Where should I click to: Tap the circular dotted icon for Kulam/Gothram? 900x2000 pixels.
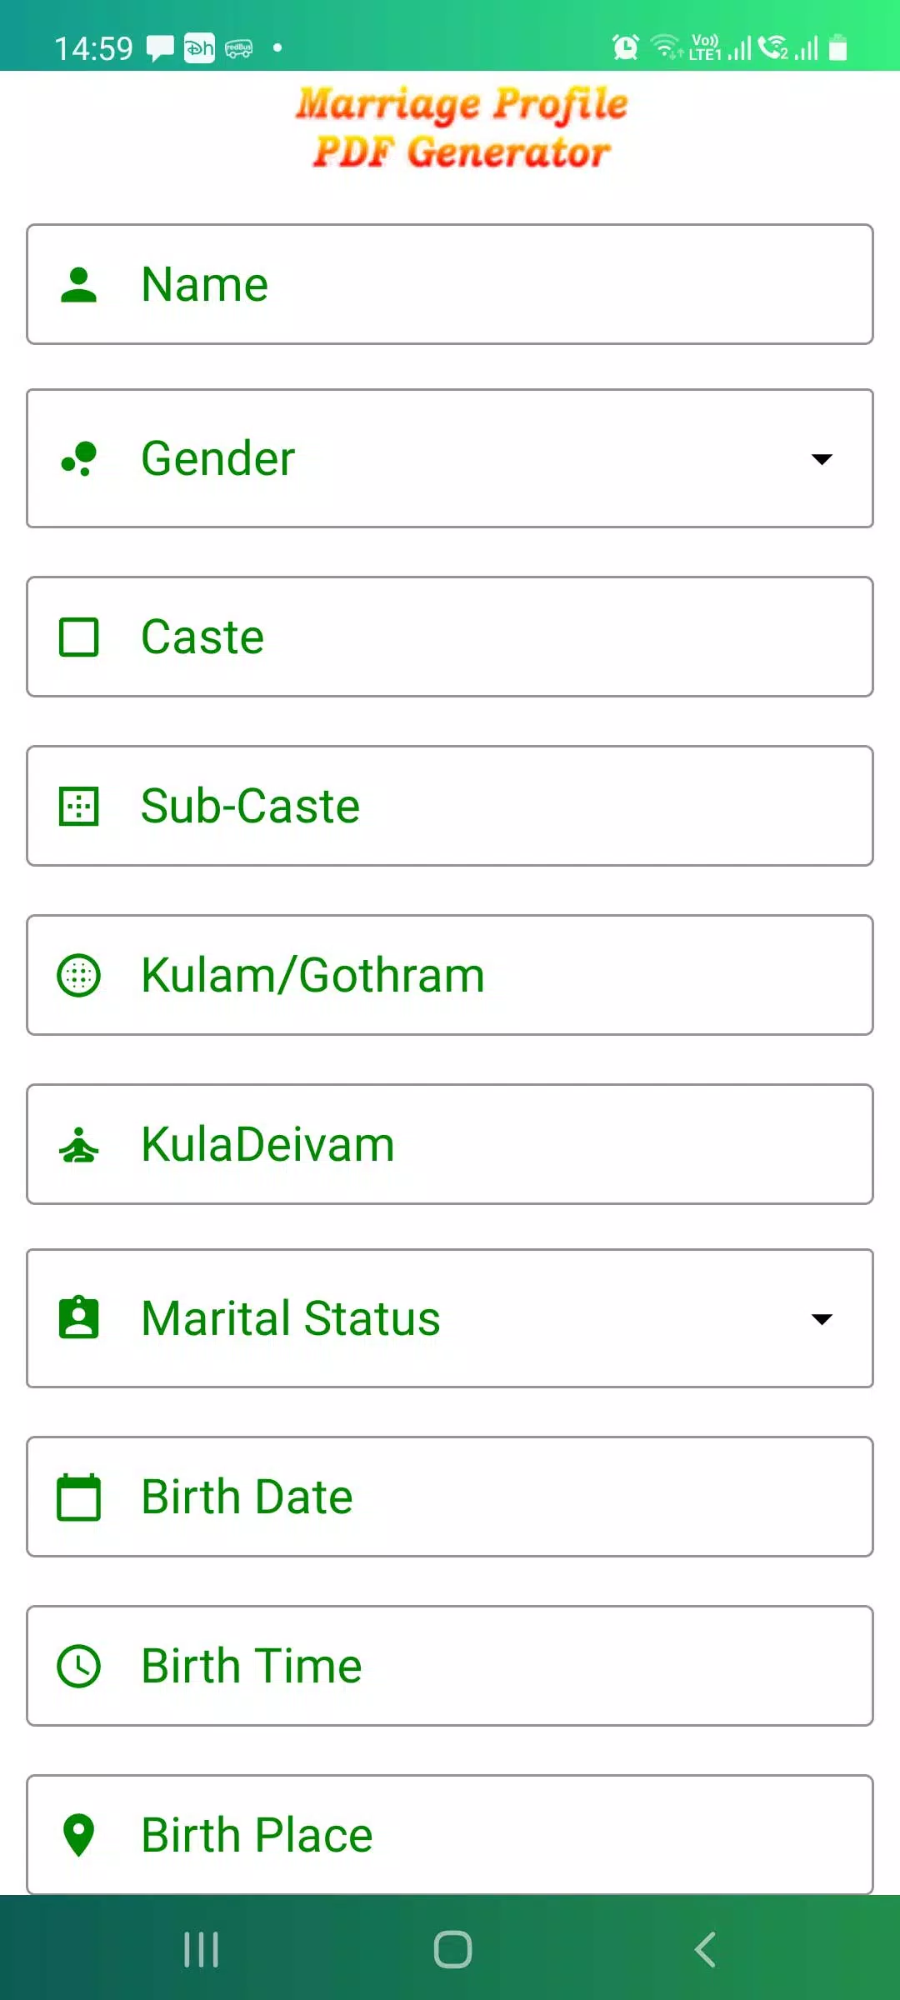coord(79,976)
